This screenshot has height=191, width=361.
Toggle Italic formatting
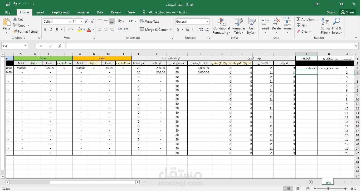51,29
